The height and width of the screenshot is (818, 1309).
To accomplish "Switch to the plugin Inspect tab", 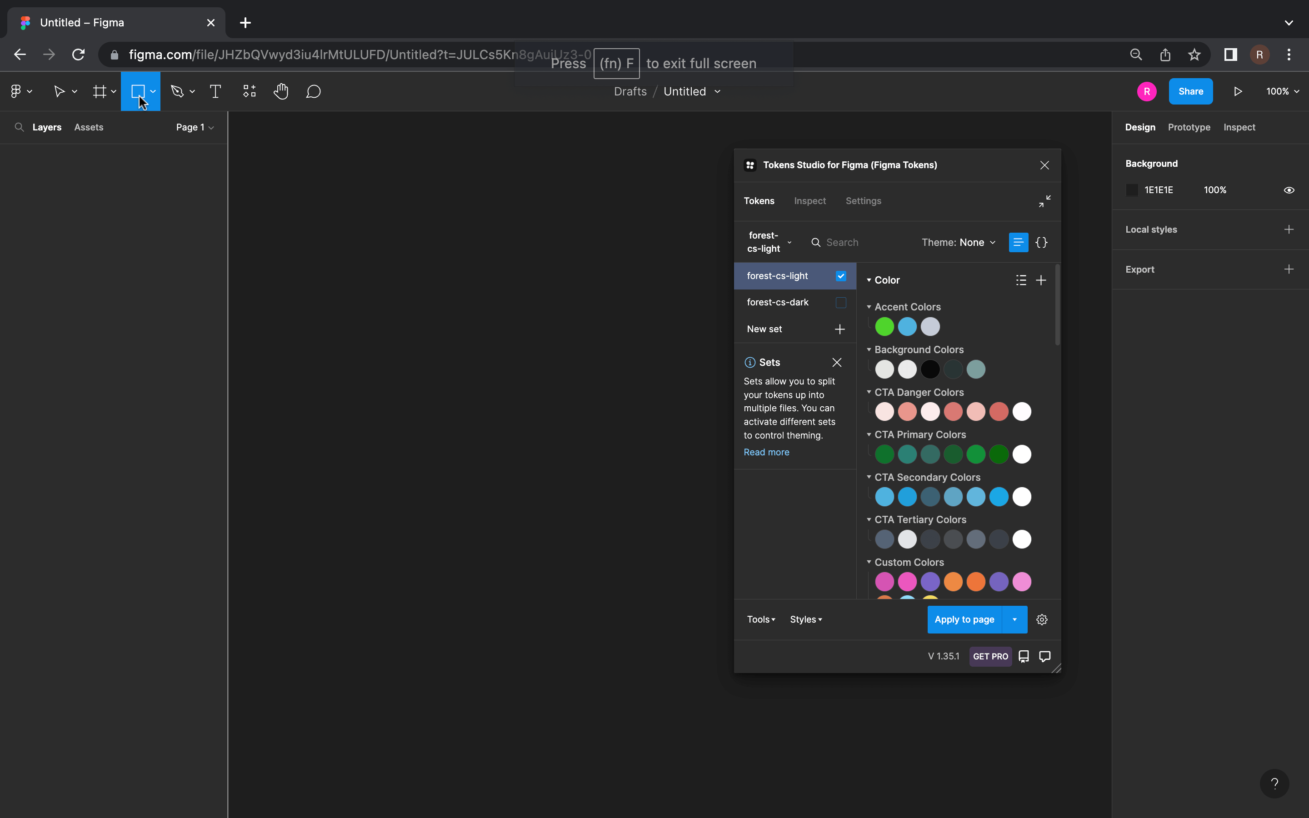I will [810, 201].
